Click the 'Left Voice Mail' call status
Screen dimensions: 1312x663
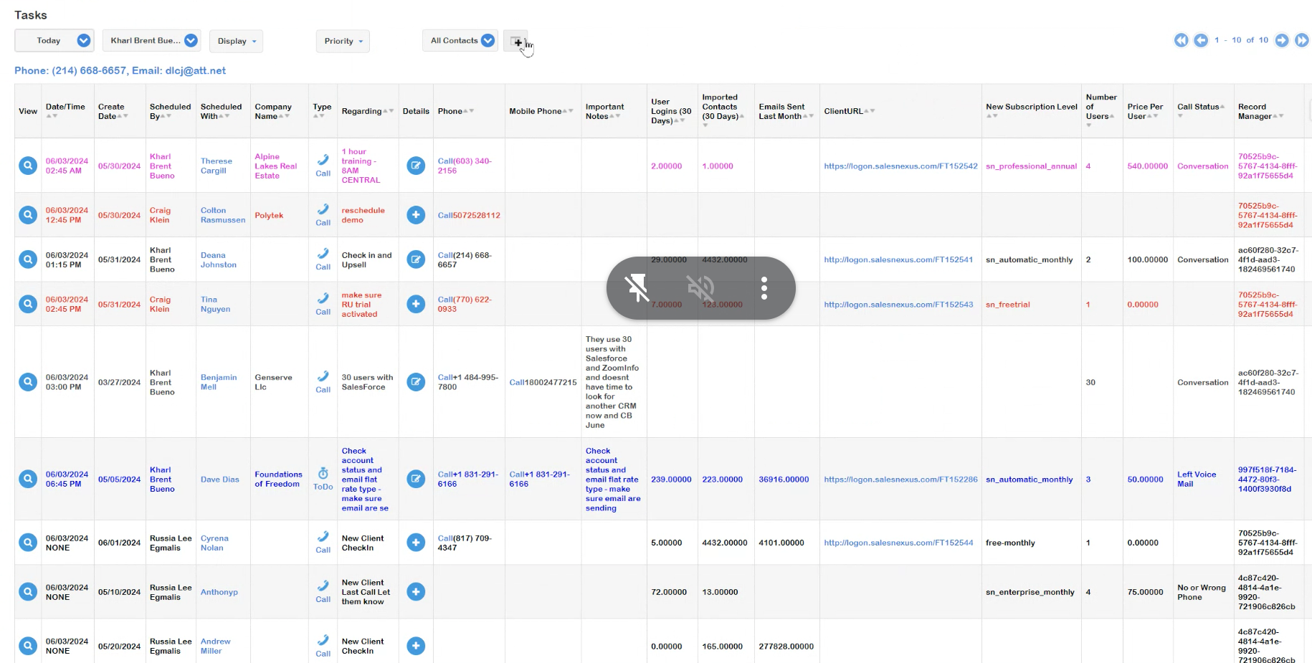click(x=1196, y=479)
